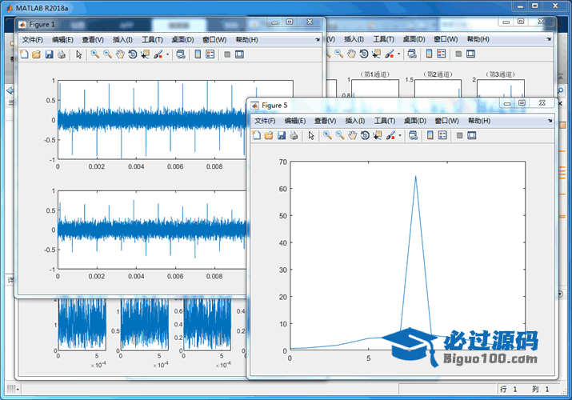Click Link Plot icon in Figure 5
This screenshot has height=400, width=572.
[413, 136]
